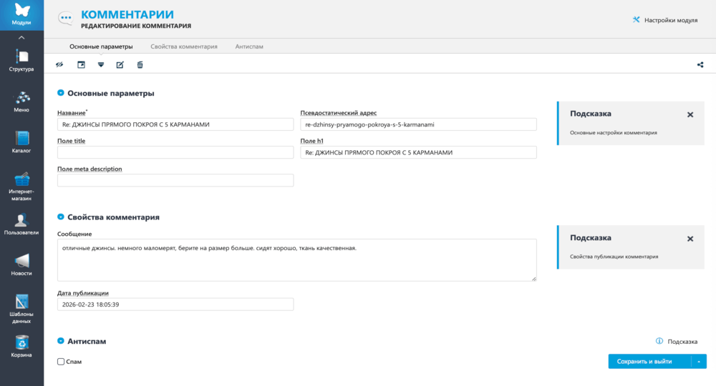Open the Каталог module
Viewport: 716px width, 386px height.
coord(21,142)
